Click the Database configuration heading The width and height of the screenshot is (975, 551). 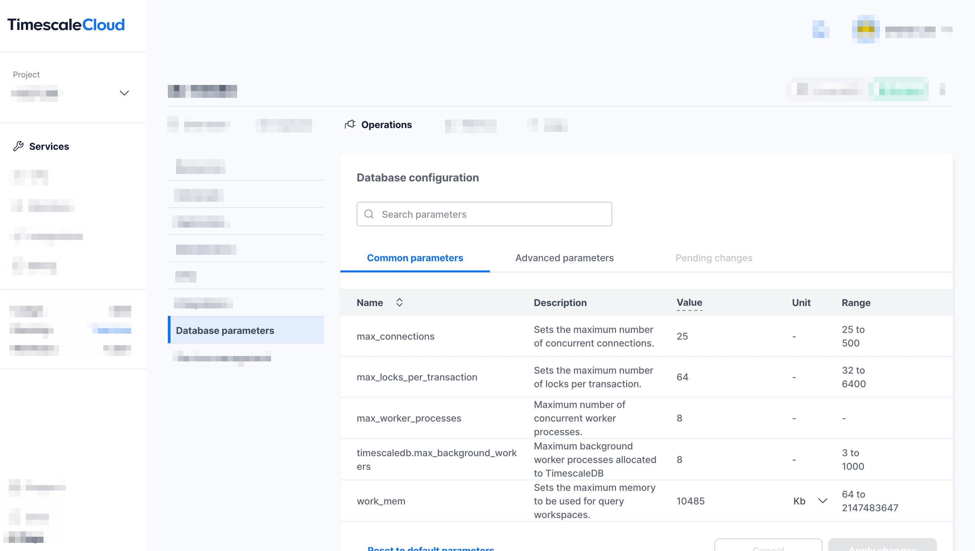[x=418, y=177]
